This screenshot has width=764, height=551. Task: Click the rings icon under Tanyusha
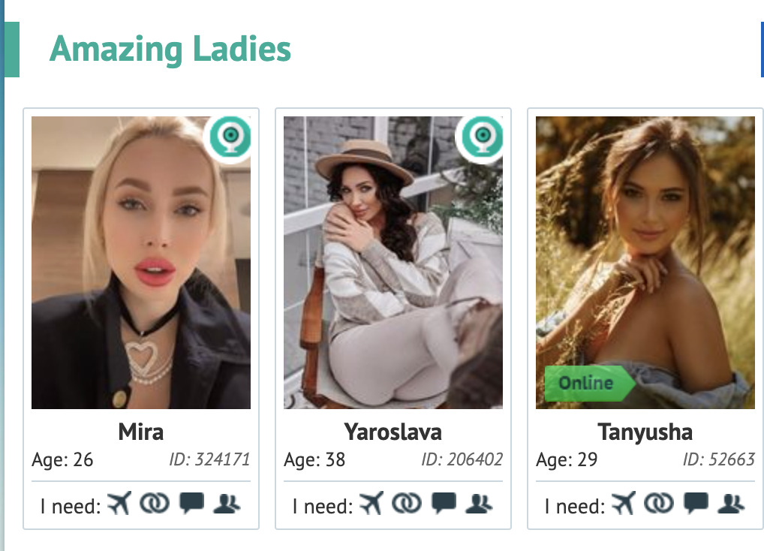point(660,504)
